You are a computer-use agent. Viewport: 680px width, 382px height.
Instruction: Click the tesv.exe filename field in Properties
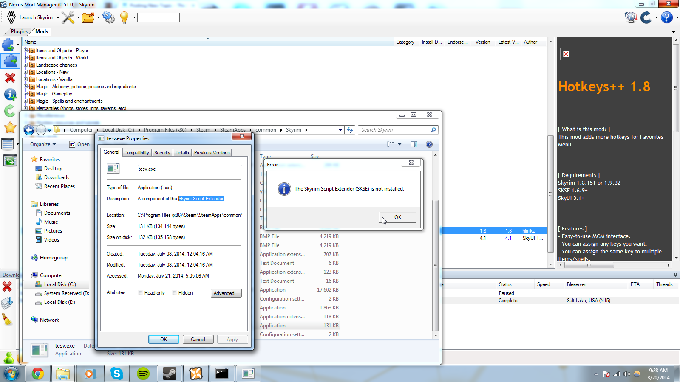click(x=190, y=169)
